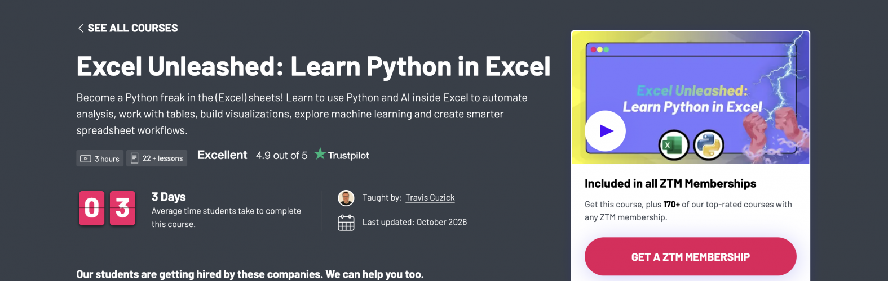This screenshot has height=281, width=888.
Task: Click the 22+ lessons badge
Action: coord(157,158)
